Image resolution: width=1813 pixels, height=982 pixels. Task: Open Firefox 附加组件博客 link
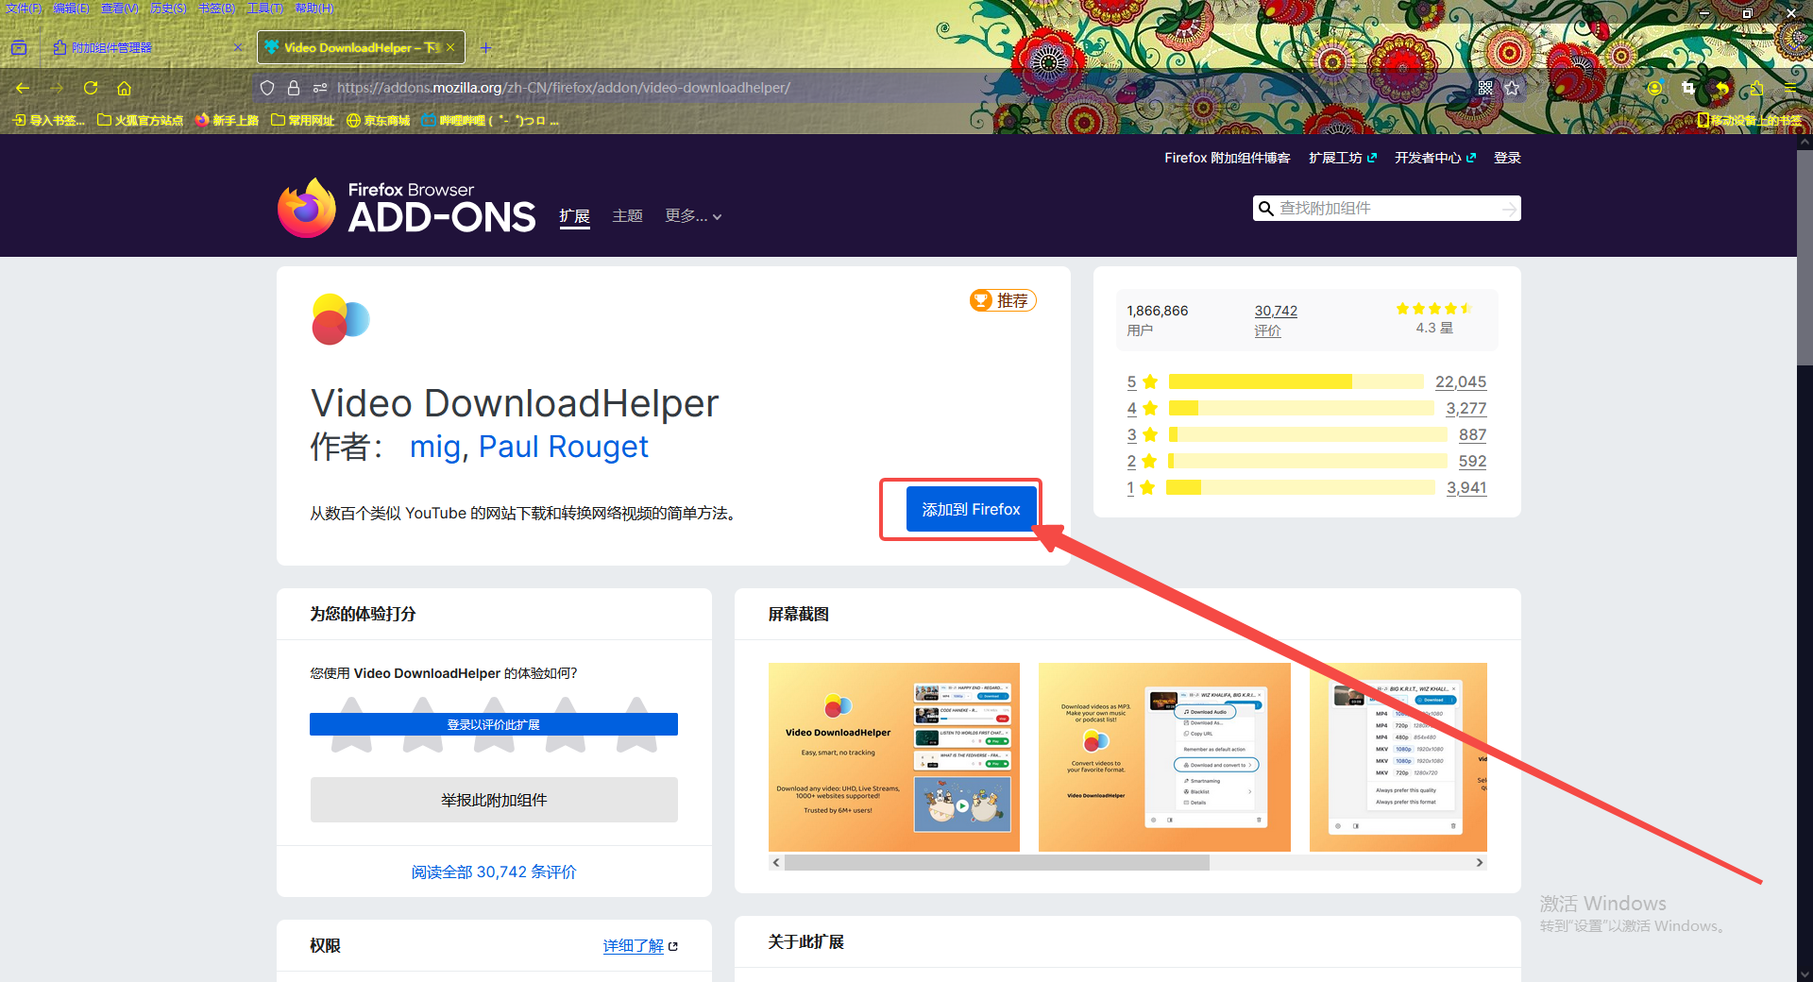1227,158
